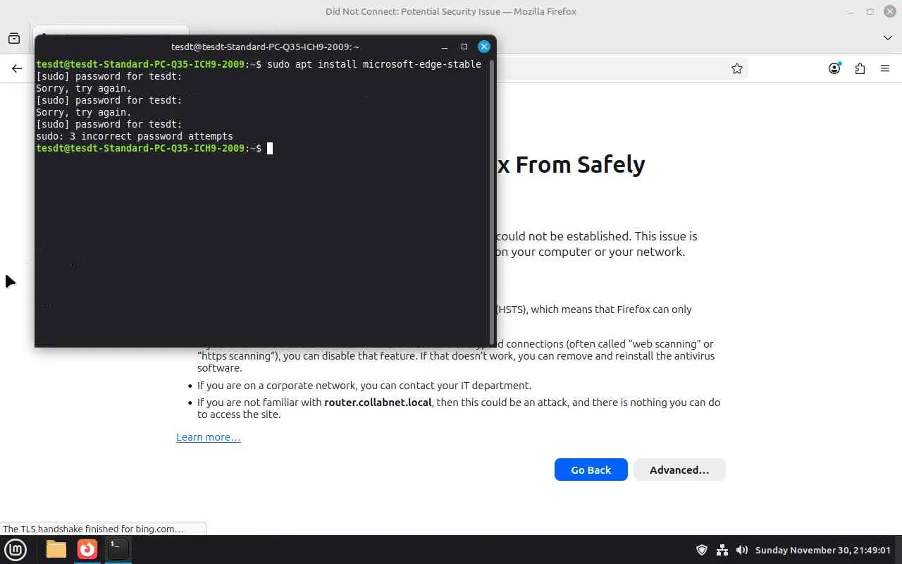Go back one page in Firefox
This screenshot has width=902, height=564.
[x=17, y=68]
